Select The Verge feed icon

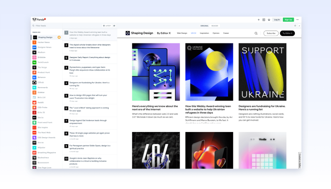(x=35, y=67)
